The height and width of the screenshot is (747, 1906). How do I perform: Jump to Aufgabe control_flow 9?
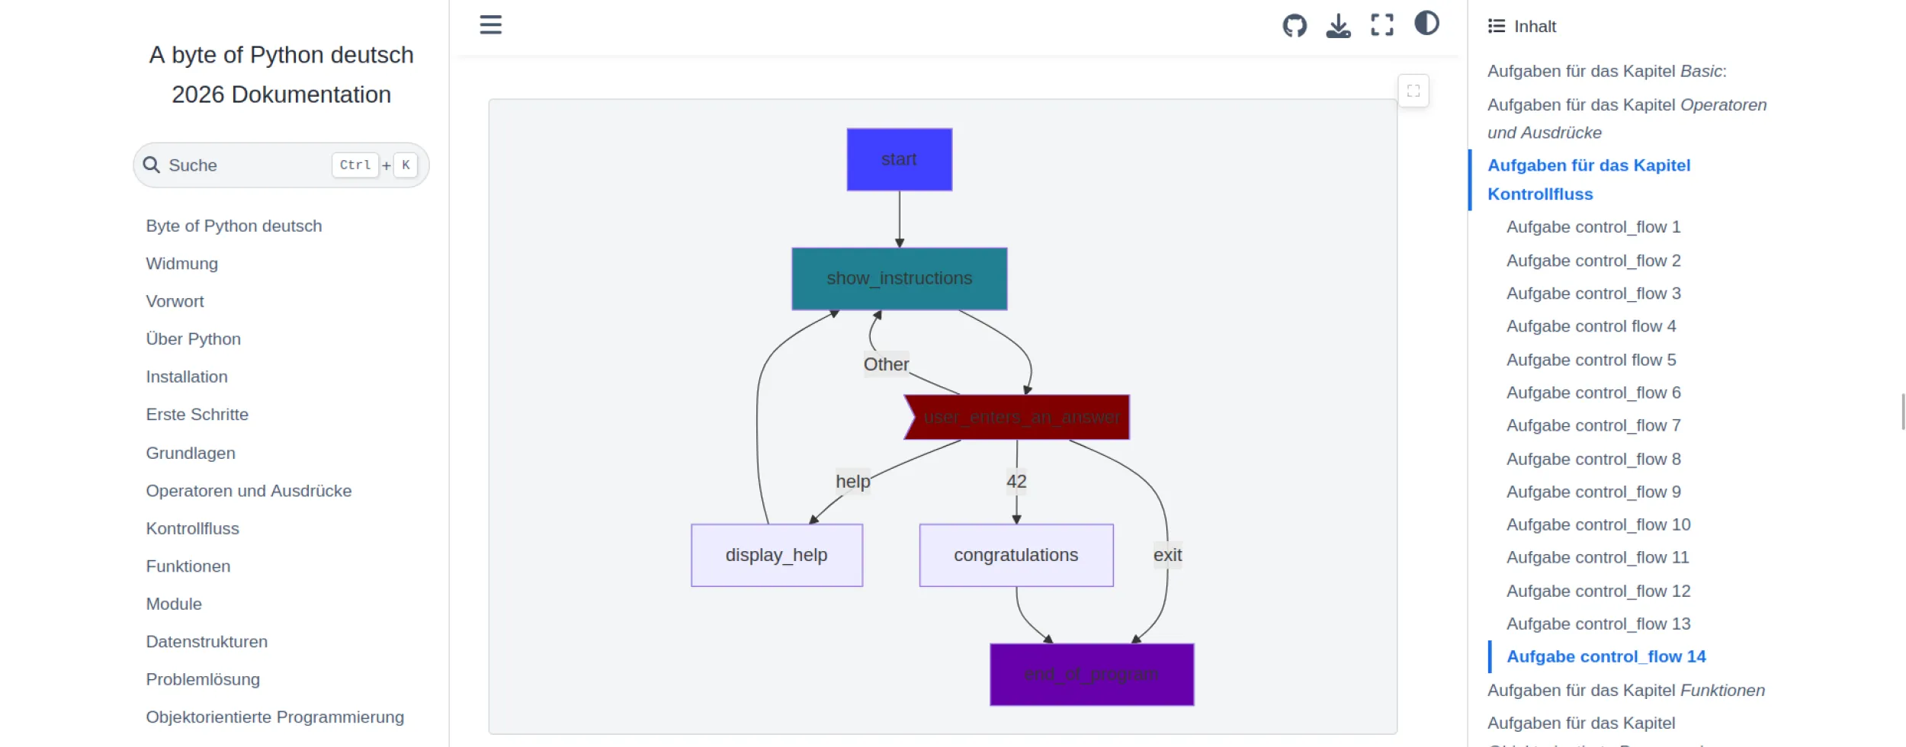coord(1593,491)
